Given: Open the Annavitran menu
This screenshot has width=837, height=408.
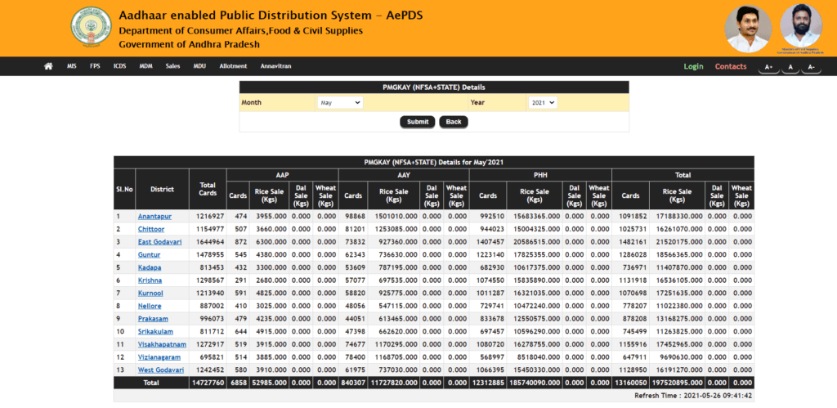Looking at the screenshot, I should [276, 66].
